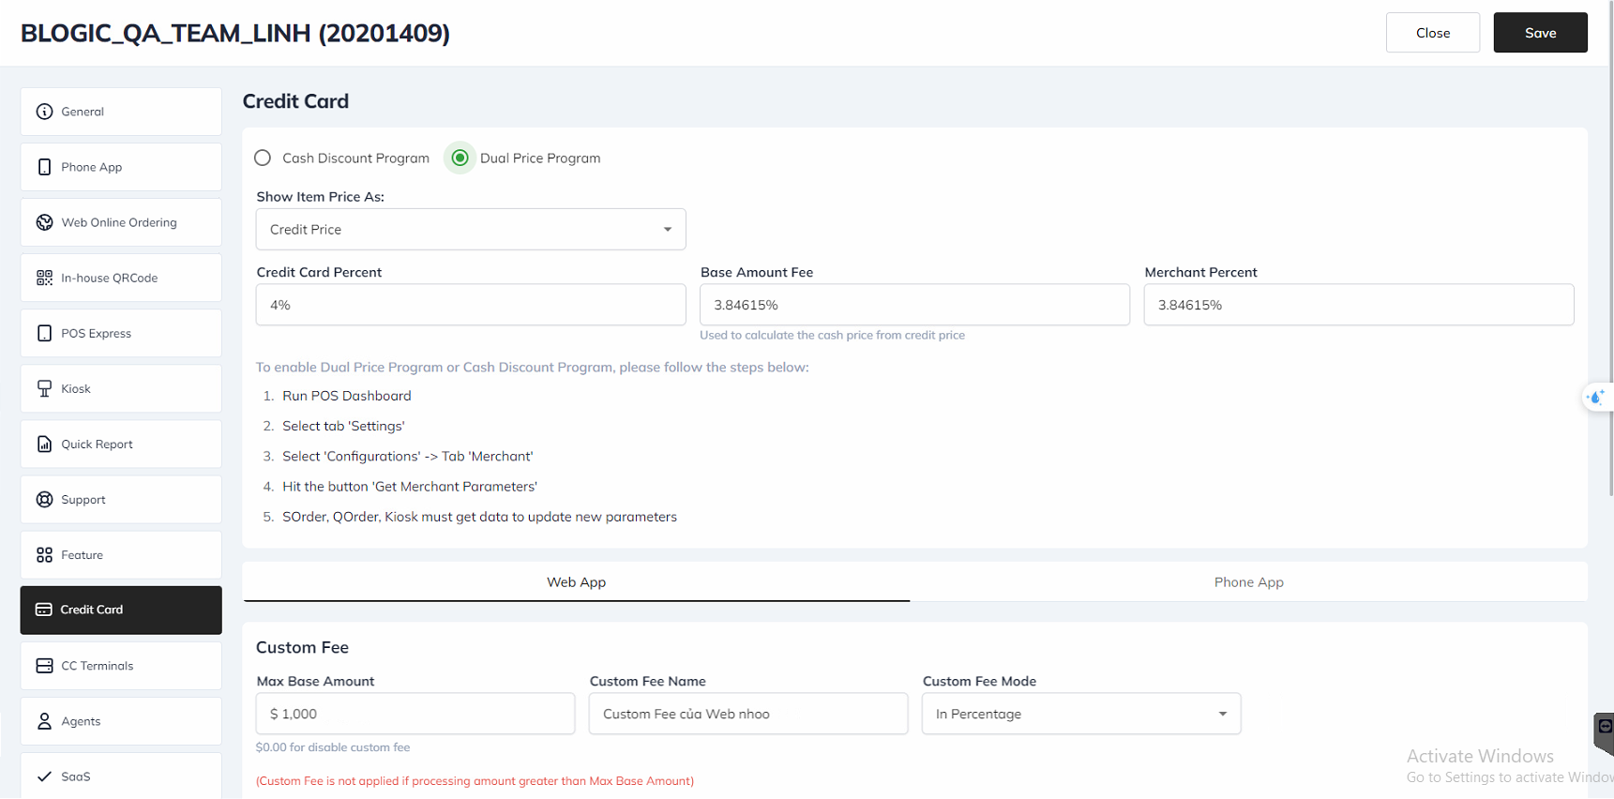Click the In-house QRCode icon

pos(44,278)
